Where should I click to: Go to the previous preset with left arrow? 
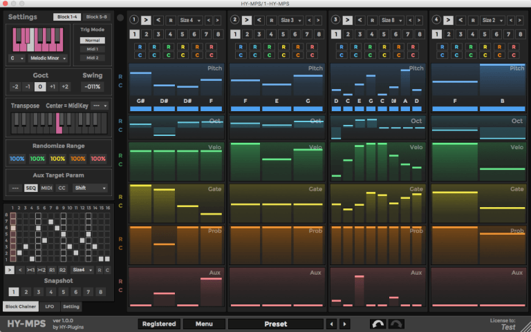pos(333,324)
